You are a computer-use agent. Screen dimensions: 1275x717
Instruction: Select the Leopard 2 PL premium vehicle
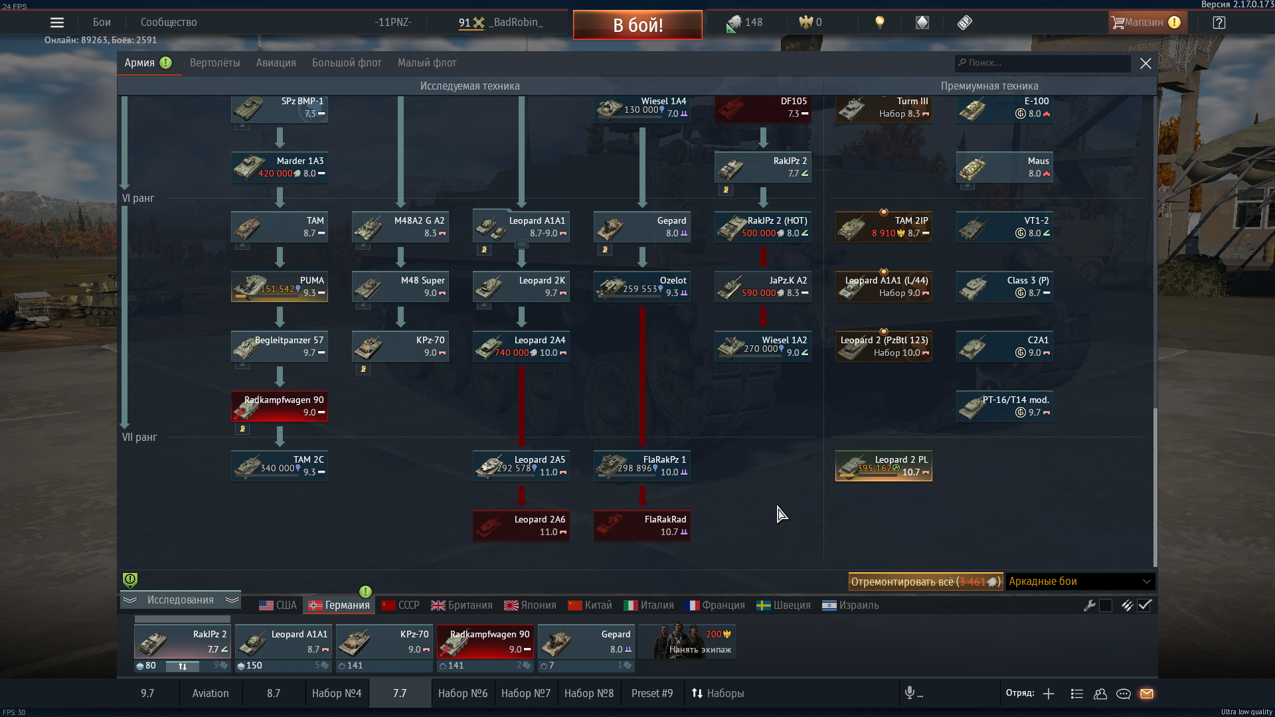(884, 466)
